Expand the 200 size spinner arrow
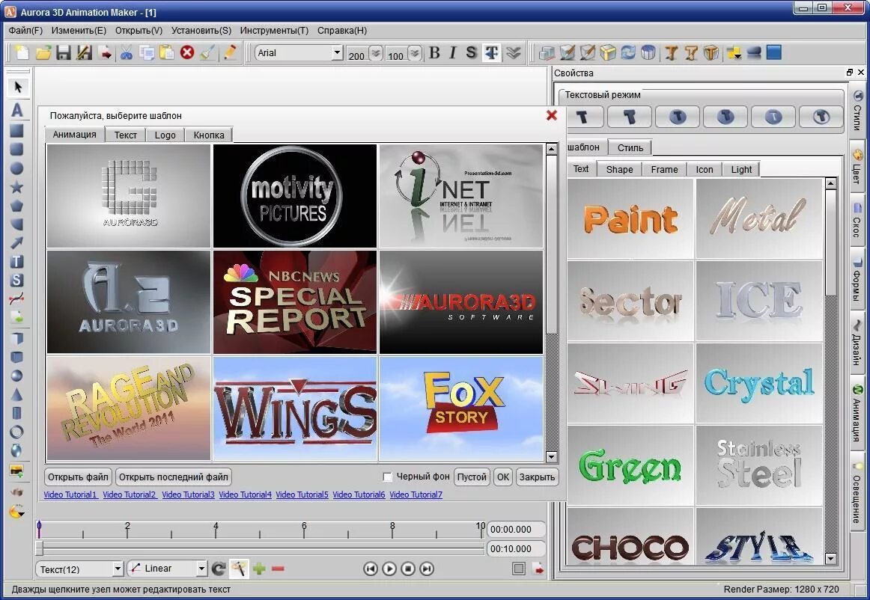Viewport: 870px width, 600px height. 376,53
